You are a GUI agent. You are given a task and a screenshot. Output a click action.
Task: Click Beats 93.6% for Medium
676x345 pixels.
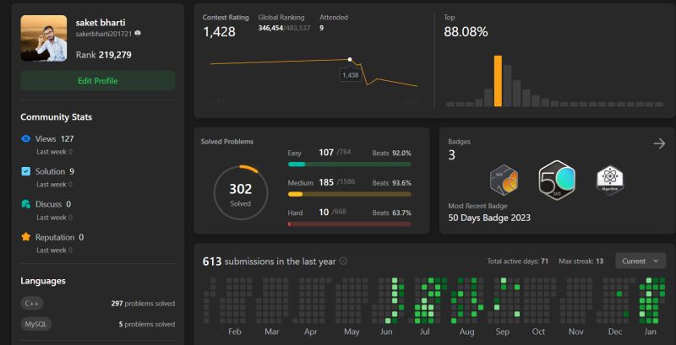(391, 183)
